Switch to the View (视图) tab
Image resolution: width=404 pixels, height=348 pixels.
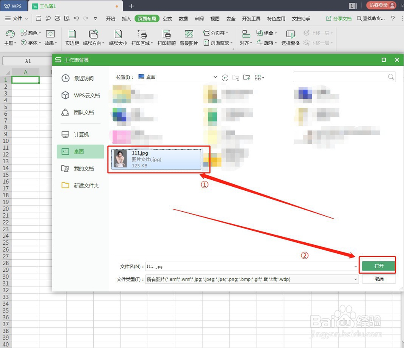coord(215,19)
